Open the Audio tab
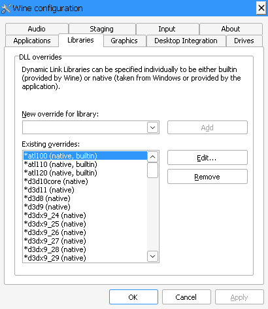This screenshot has width=268, height=309. tap(37, 29)
